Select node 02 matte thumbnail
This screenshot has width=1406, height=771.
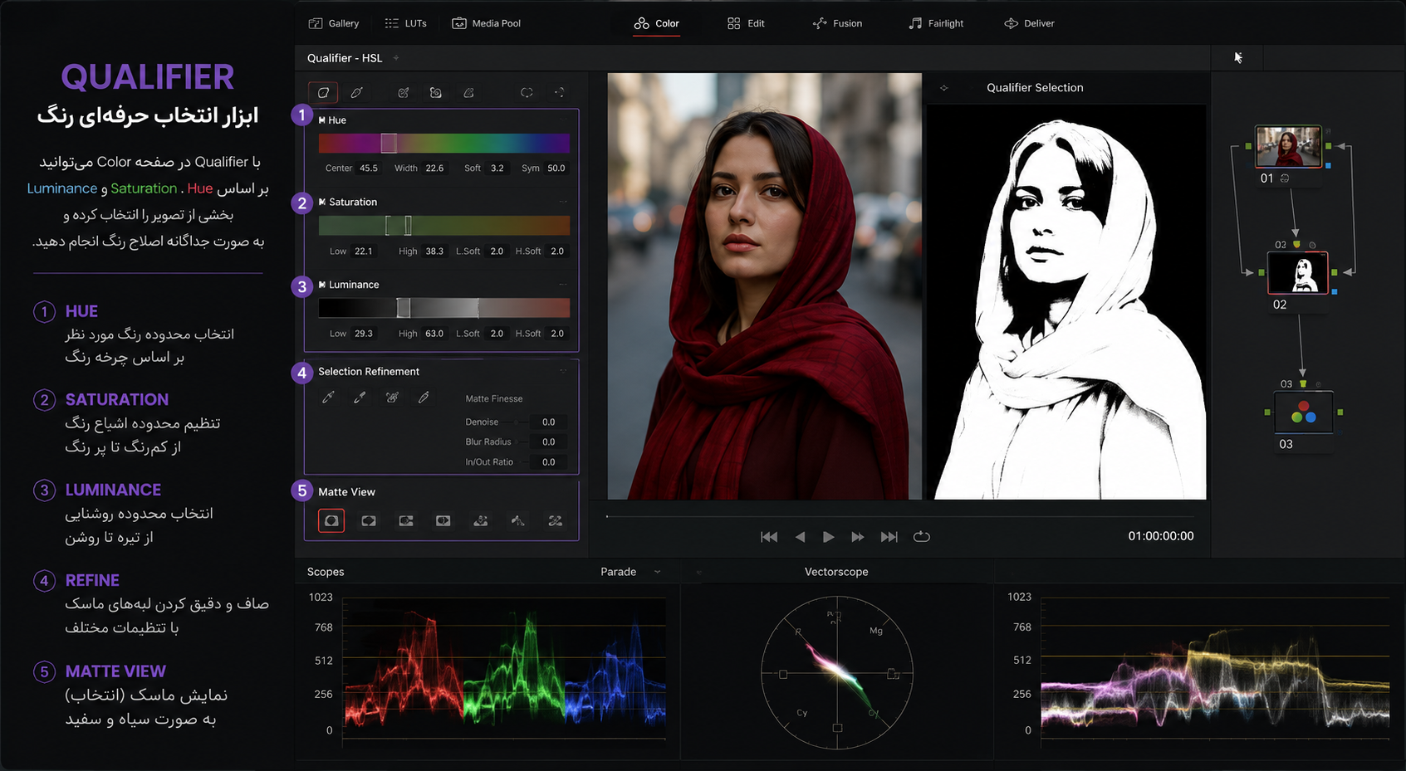pyautogui.click(x=1297, y=273)
